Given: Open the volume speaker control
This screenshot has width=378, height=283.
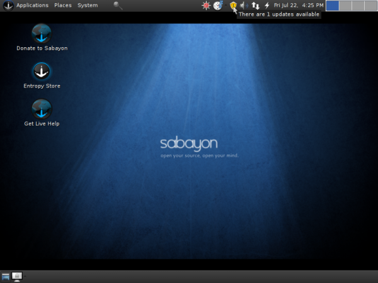Looking at the screenshot, I should 244,5.
